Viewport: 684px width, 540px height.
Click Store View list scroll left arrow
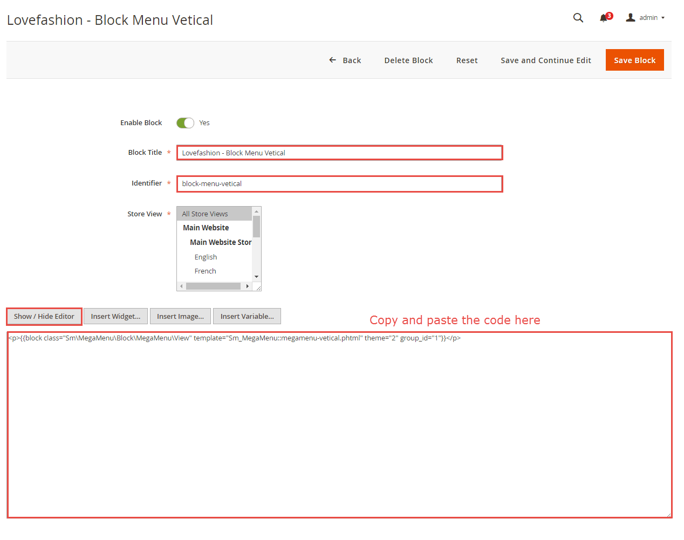tap(181, 286)
